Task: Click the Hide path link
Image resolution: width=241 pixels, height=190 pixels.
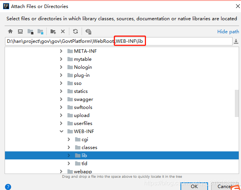Action: (x=228, y=32)
